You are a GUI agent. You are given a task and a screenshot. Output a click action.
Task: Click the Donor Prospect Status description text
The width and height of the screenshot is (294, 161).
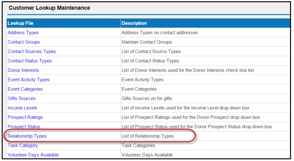(197, 126)
